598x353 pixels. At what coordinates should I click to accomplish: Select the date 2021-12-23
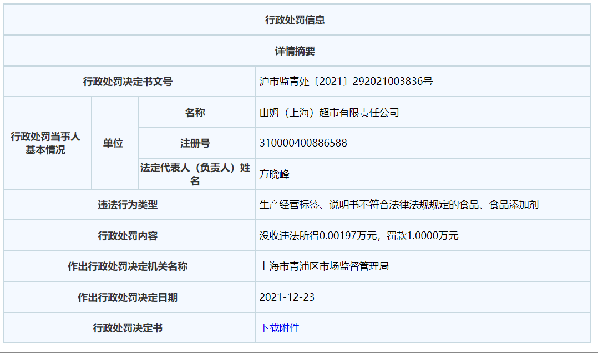[x=287, y=297]
